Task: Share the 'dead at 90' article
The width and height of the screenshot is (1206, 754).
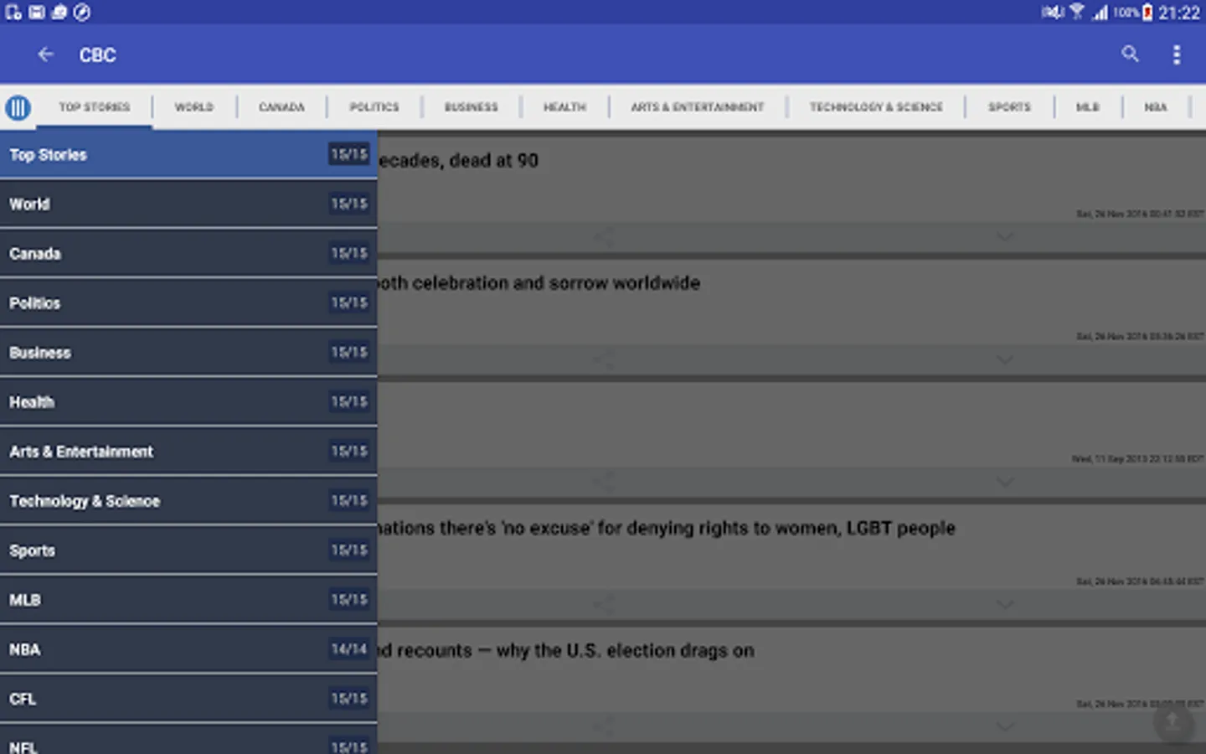Action: (603, 237)
